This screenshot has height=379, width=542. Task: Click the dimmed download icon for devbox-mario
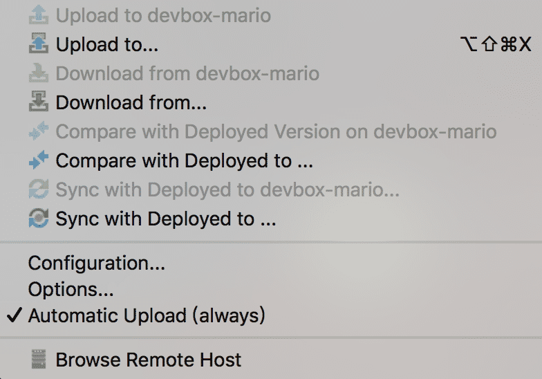pos(39,73)
